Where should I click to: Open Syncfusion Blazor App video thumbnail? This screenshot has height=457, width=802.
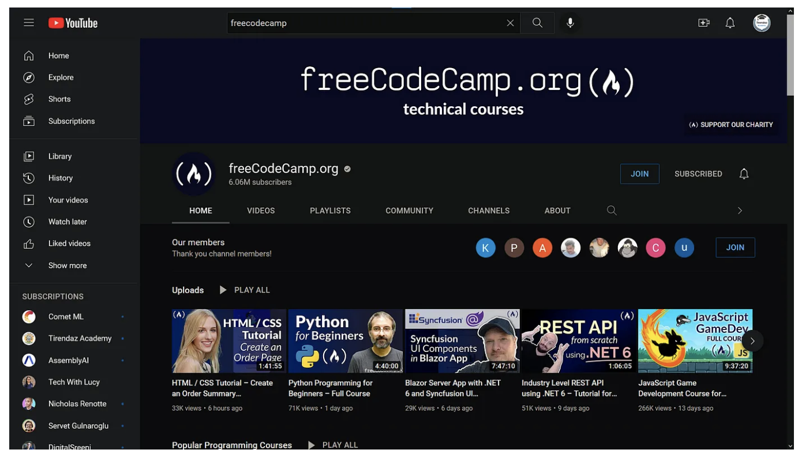462,341
